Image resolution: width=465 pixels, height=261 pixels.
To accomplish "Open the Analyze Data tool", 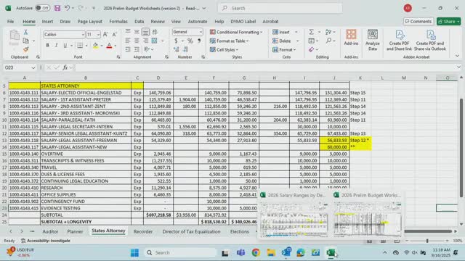I will click(373, 40).
